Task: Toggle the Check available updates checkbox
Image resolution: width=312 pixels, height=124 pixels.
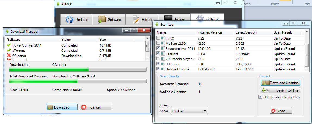Action: click(260, 97)
